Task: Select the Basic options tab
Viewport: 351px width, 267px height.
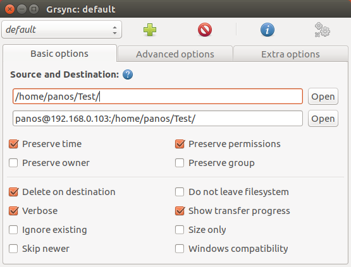Action: pos(59,54)
